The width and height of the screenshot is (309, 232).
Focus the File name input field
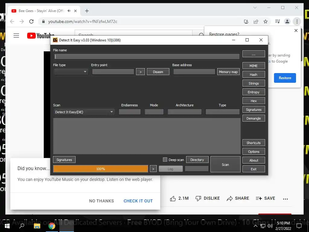(147, 56)
